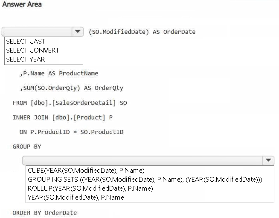279x218 pixels.
Task: Select the SELECT YEAR option
Action: pos(26,59)
